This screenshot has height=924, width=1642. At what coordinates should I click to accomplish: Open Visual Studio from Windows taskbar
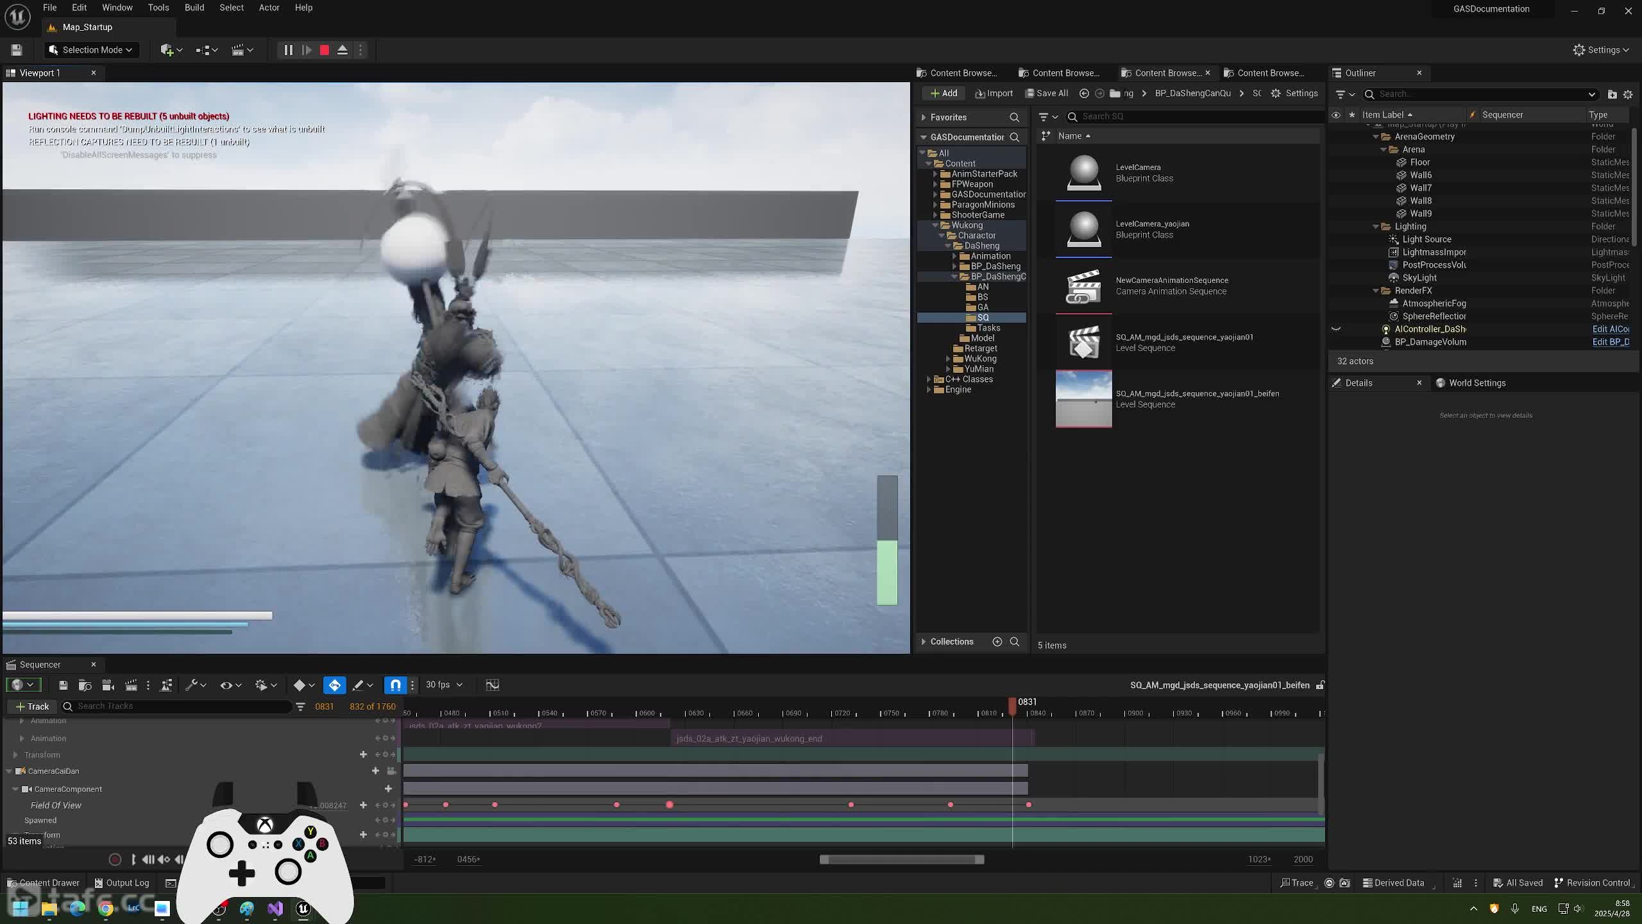tap(275, 909)
